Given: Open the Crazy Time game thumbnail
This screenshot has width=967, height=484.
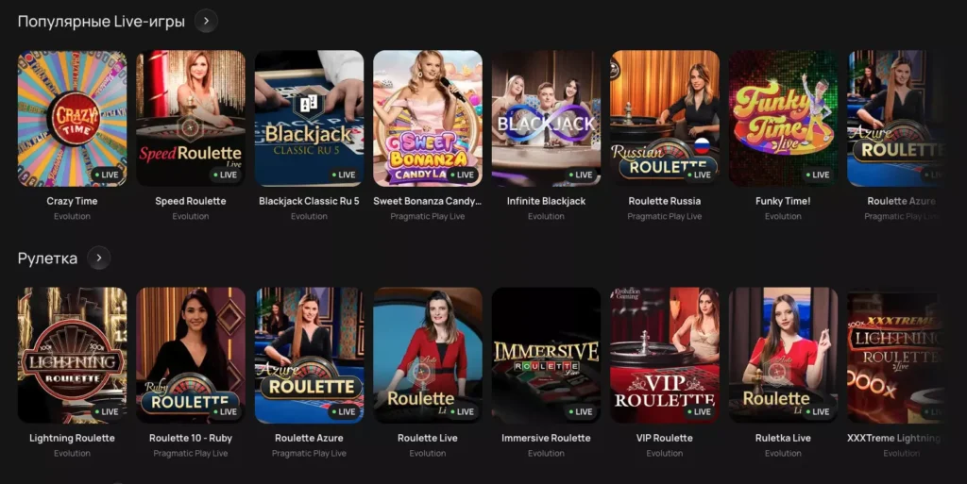Looking at the screenshot, I should pos(72,118).
